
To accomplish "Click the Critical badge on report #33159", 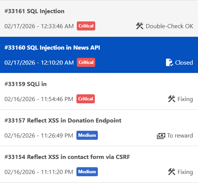I will (x=85, y=99).
